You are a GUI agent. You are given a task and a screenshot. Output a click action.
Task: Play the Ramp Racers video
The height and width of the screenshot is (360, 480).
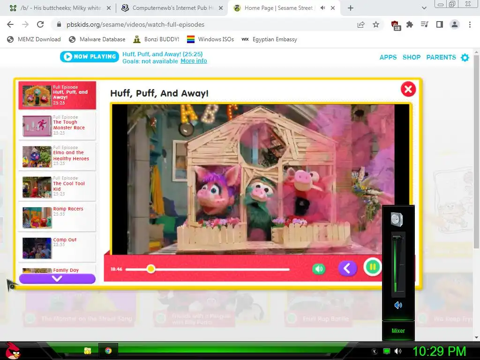57,217
